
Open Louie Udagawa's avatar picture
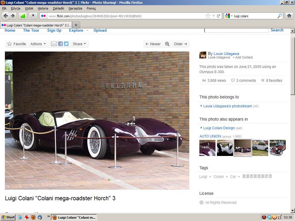pos(203,55)
